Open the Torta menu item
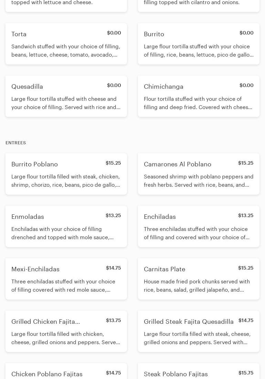The width and height of the screenshot is (265, 379). coord(66,44)
